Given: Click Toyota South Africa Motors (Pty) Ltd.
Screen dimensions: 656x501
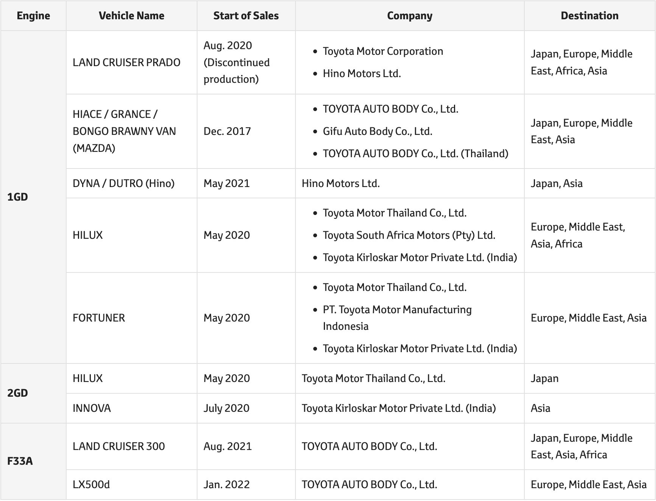Looking at the screenshot, I should click(x=409, y=235).
